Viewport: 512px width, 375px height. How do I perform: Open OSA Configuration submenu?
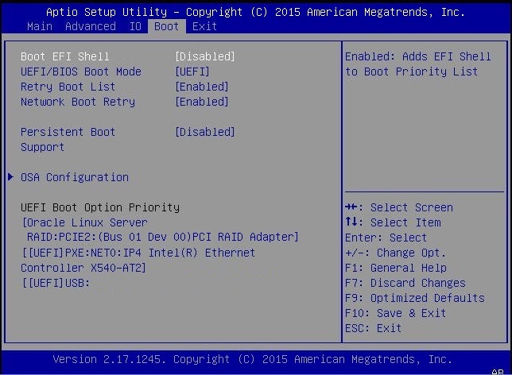[x=75, y=177]
